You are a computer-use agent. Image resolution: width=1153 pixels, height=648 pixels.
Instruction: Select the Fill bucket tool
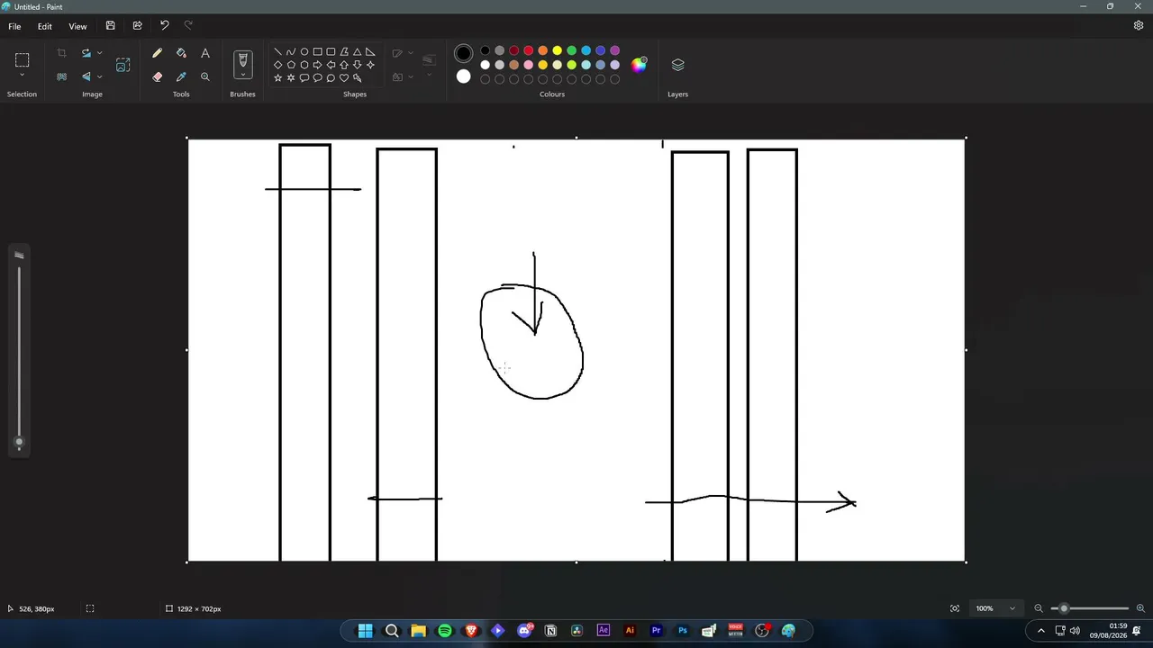(181, 54)
